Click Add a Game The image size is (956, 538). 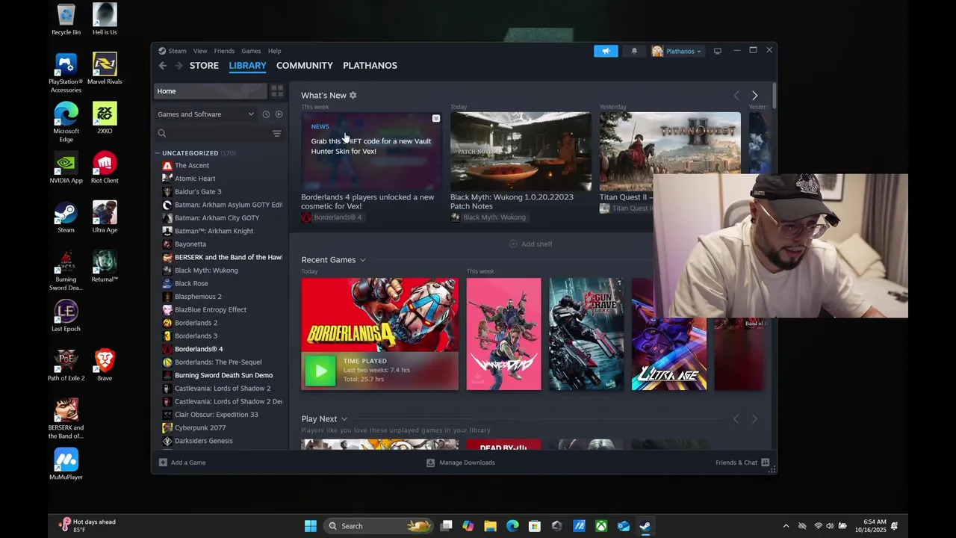(181, 463)
